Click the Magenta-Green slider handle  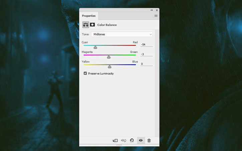(x=109, y=57)
